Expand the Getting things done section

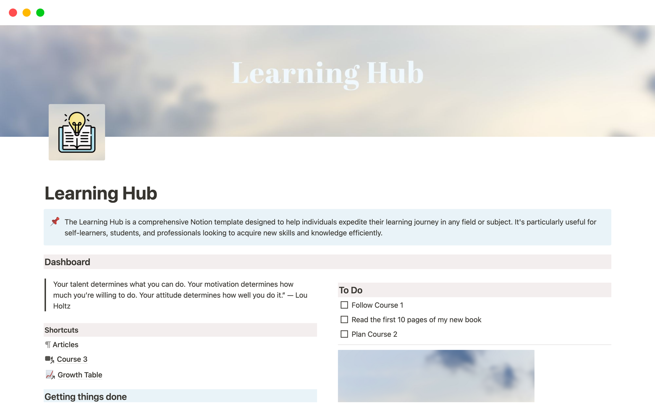click(85, 396)
